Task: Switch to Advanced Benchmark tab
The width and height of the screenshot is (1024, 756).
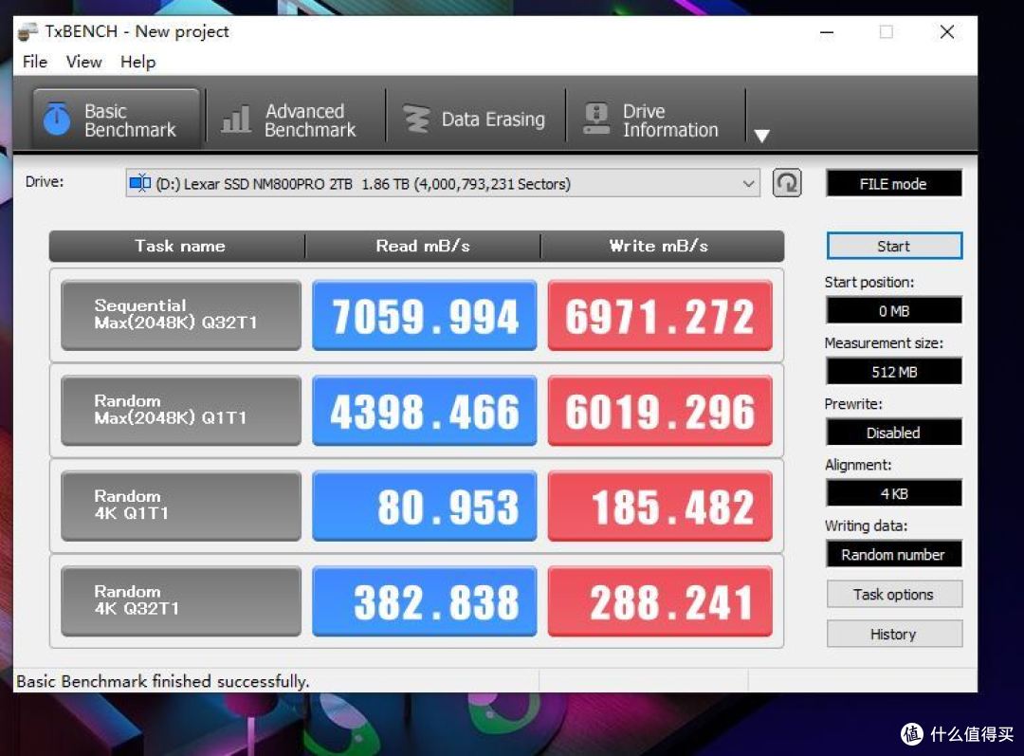Action: coord(295,119)
